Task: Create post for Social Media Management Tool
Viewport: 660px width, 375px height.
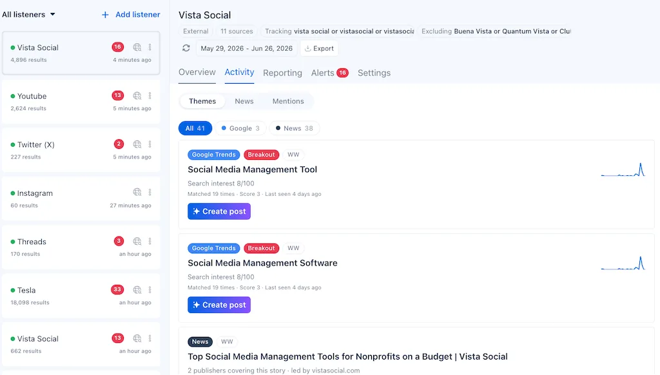Action: (x=219, y=211)
